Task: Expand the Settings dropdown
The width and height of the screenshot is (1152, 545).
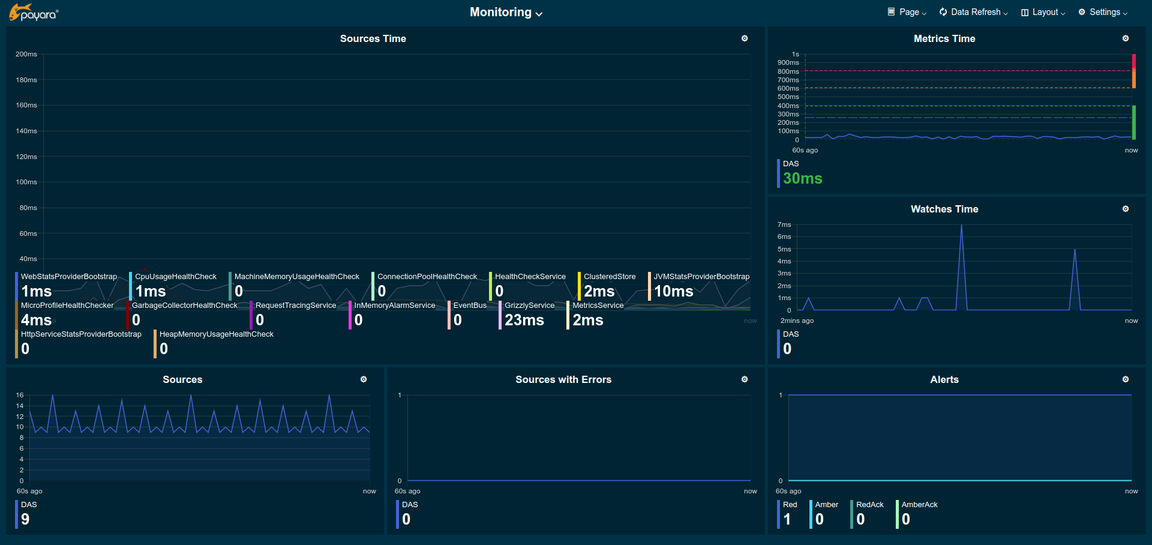Action: [x=1103, y=12]
